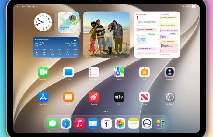This screenshot has width=213, height=137.
Task: Launch the Camera app
Action: click(x=170, y=72)
